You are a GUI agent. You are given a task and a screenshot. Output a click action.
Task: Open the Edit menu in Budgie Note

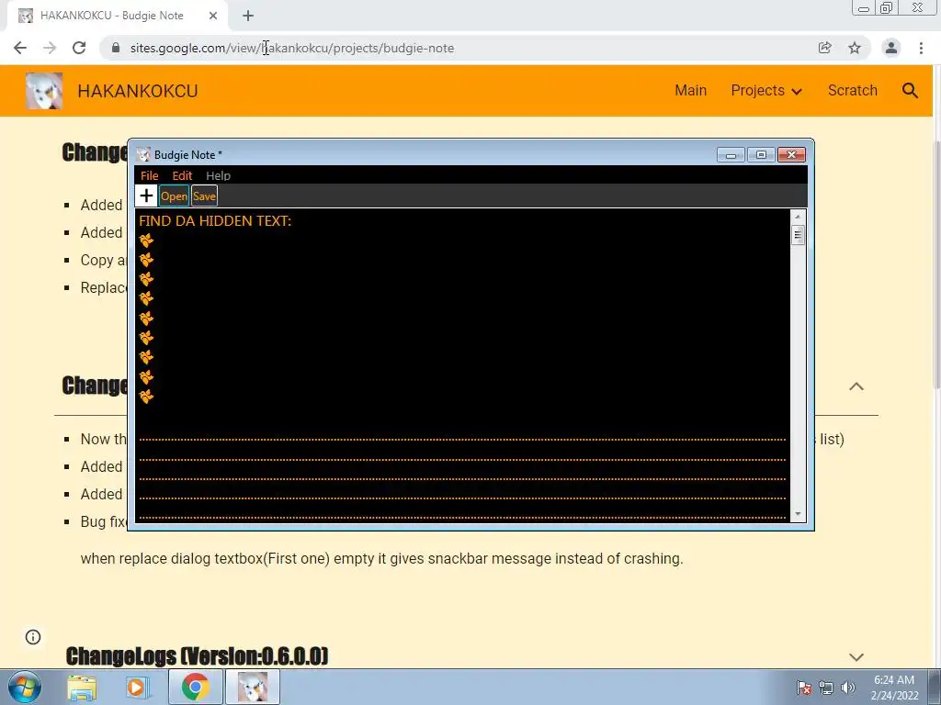pos(182,175)
